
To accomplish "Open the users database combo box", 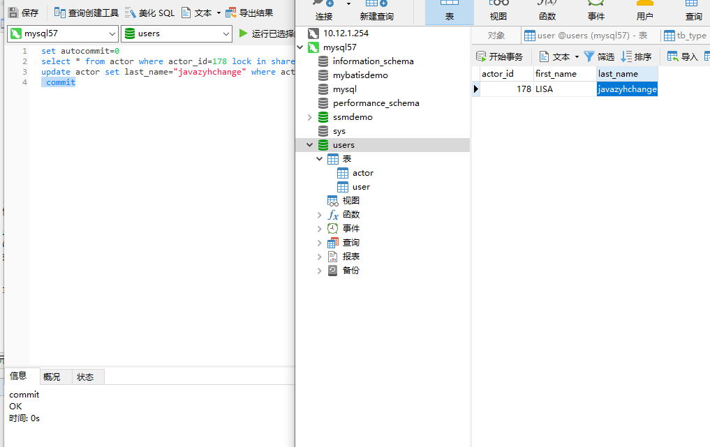I will [177, 33].
